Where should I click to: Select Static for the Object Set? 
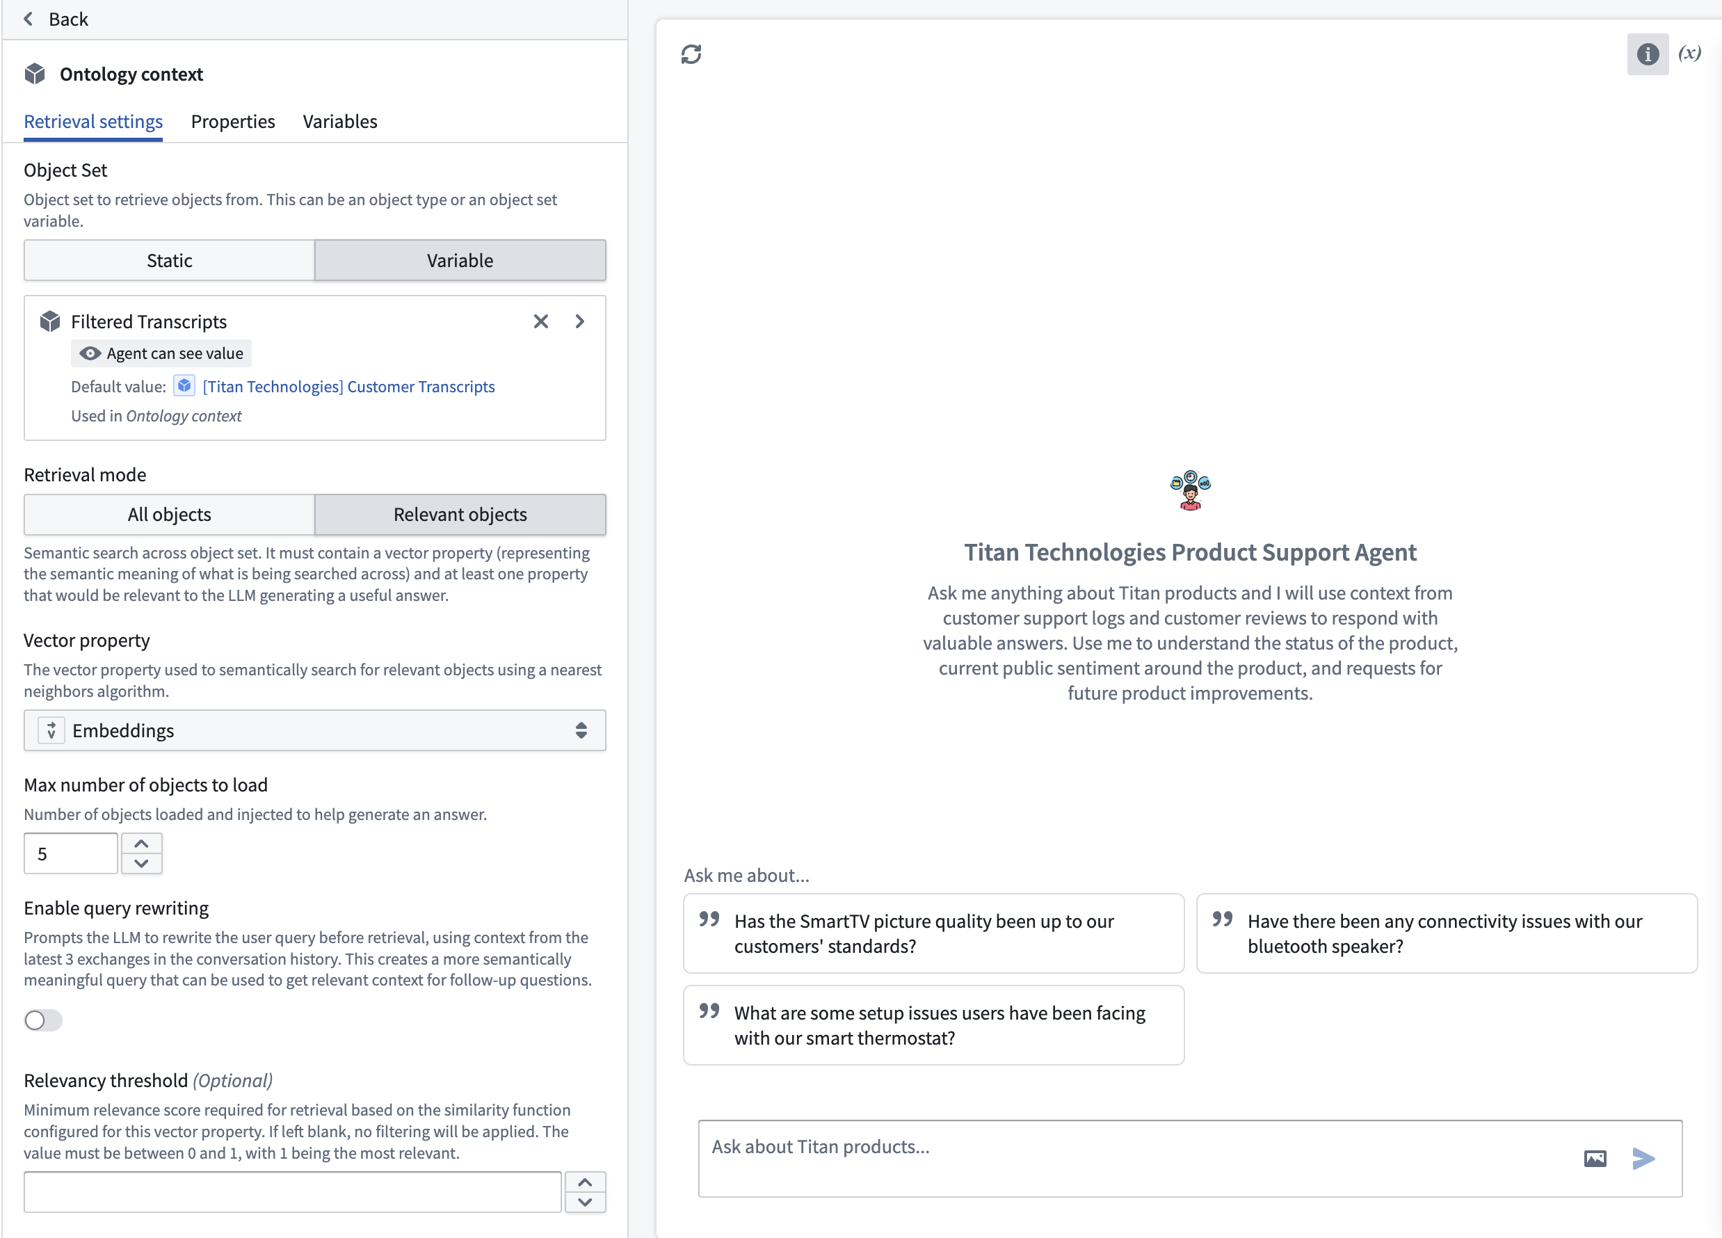168,259
